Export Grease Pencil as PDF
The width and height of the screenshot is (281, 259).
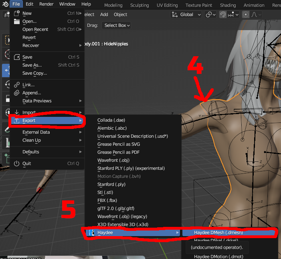(133, 152)
